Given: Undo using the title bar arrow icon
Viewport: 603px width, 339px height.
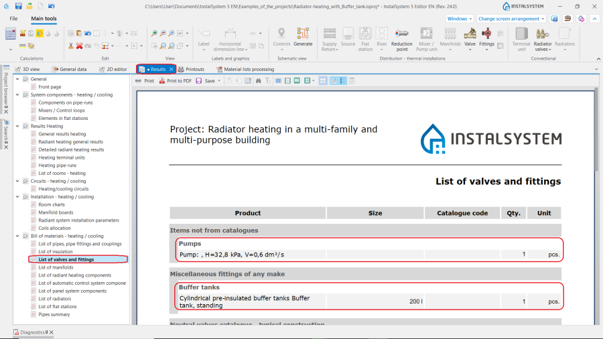Looking at the screenshot, I should click(52, 6).
